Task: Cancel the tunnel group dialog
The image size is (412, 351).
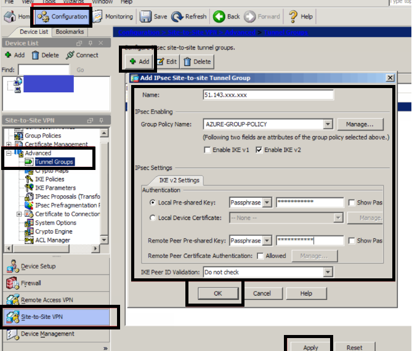Action: (x=262, y=294)
